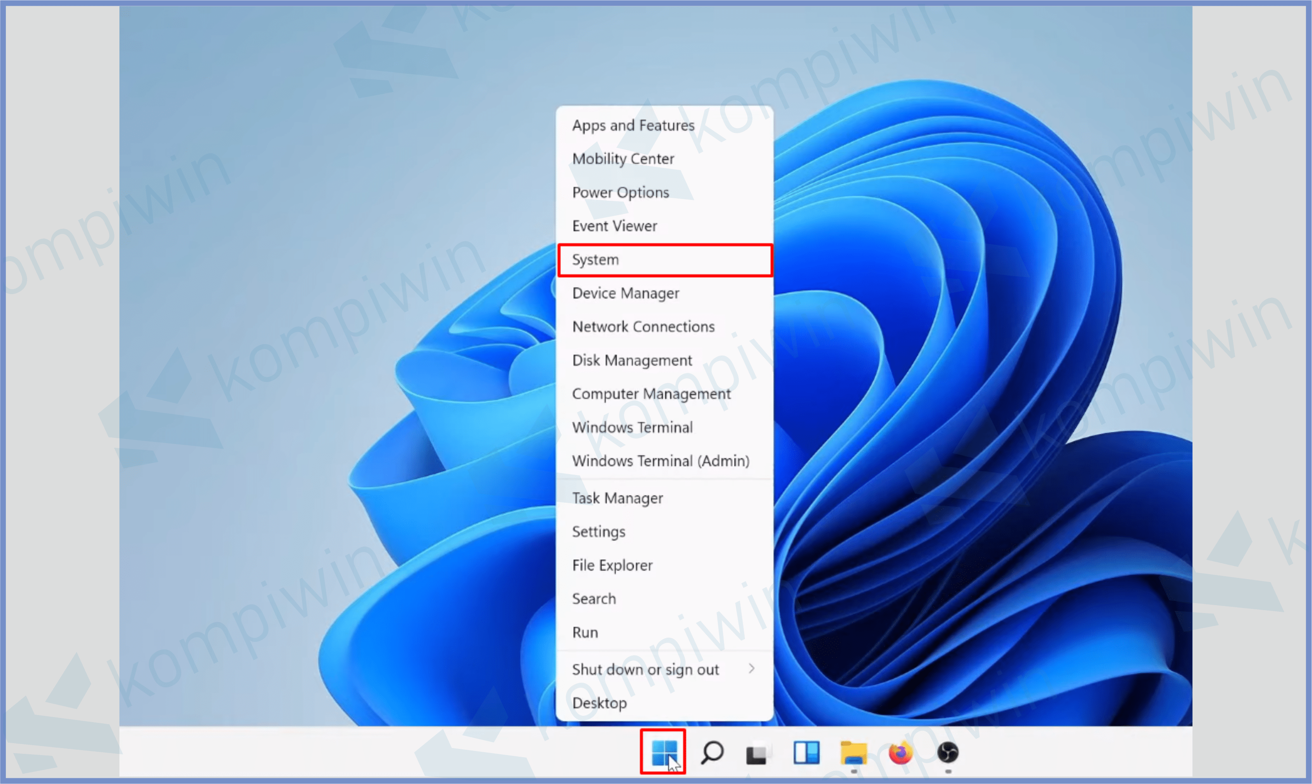The width and height of the screenshot is (1312, 784).
Task: Open Apps and Features
Action: (x=633, y=125)
